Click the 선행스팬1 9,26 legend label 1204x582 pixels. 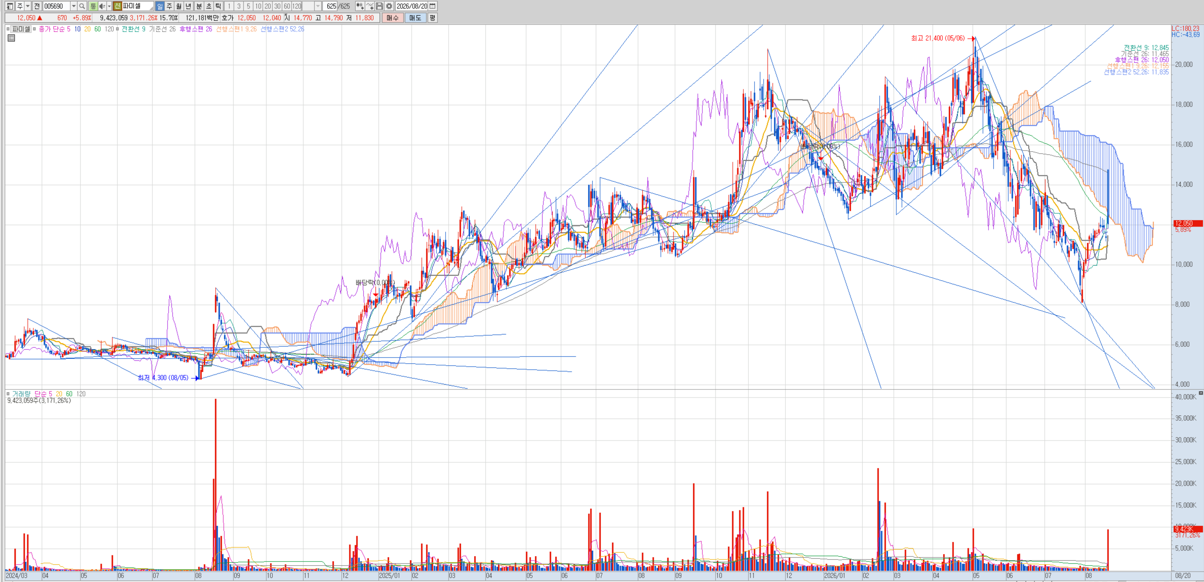click(236, 29)
